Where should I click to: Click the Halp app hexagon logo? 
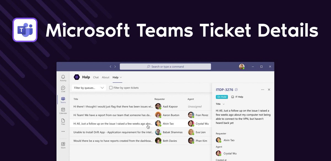[x=77, y=77]
